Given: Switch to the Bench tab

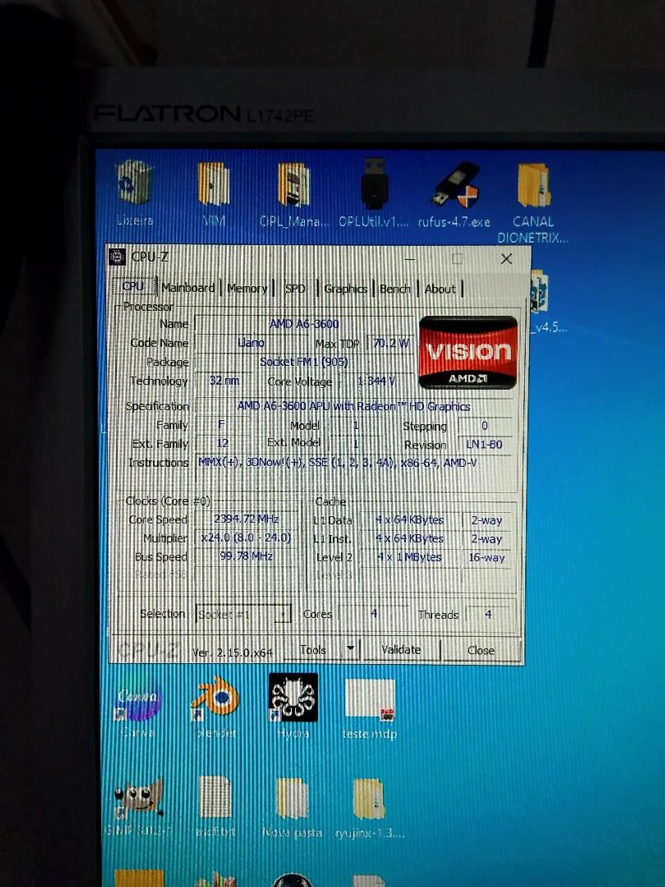Looking at the screenshot, I should tap(395, 289).
